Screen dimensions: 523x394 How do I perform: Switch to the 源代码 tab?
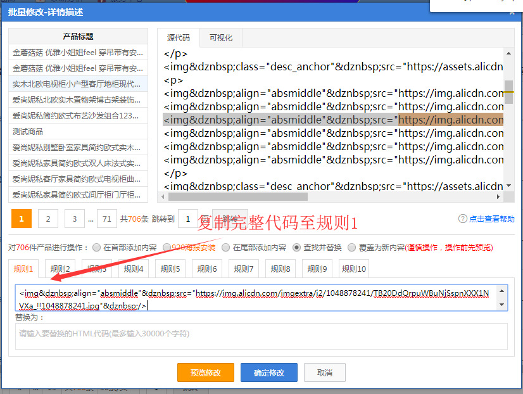pos(179,38)
